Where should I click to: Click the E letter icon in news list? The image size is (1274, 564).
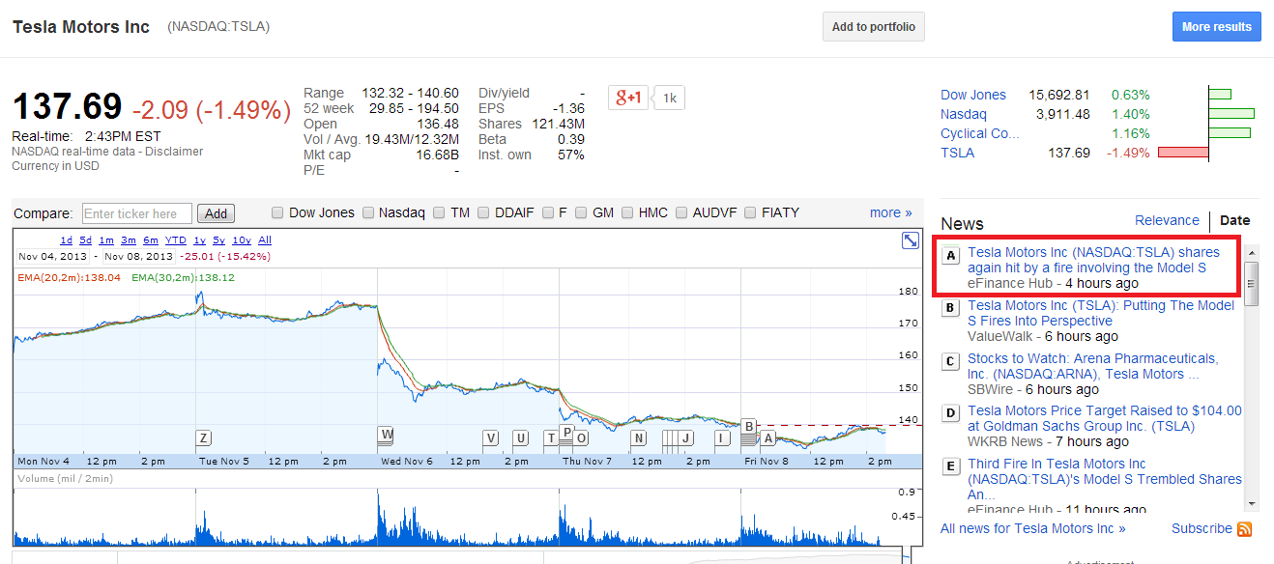click(951, 466)
